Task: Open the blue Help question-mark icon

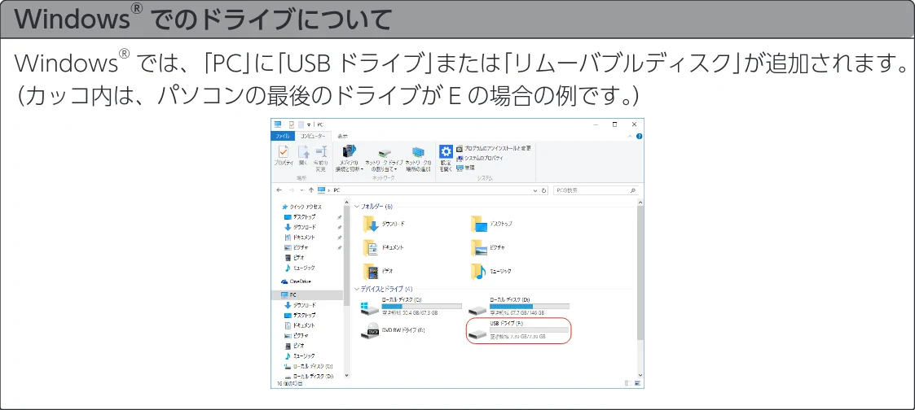Action: (639, 135)
